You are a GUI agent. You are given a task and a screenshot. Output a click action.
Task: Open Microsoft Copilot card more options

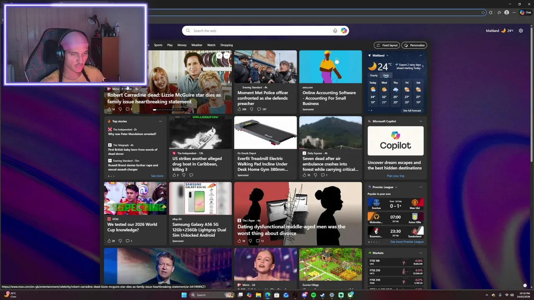421,121
